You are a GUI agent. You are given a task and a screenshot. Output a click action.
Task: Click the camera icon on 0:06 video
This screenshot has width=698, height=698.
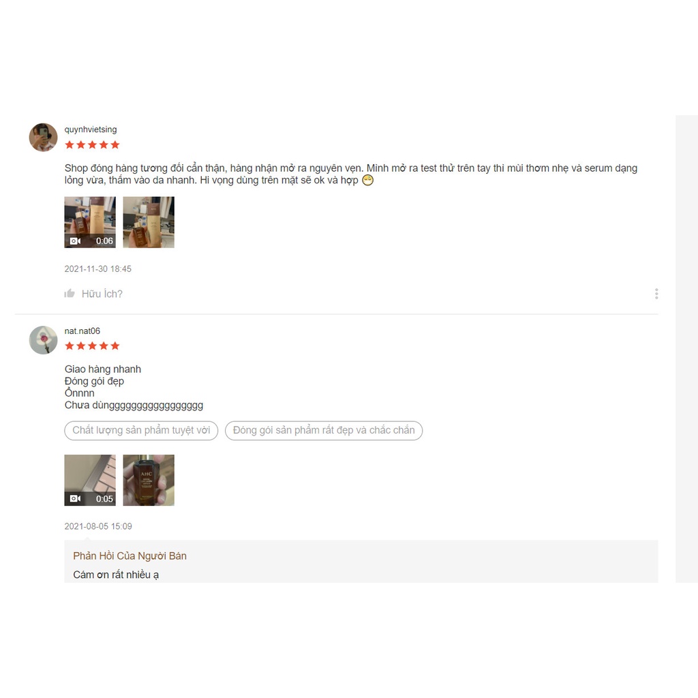[x=75, y=241]
